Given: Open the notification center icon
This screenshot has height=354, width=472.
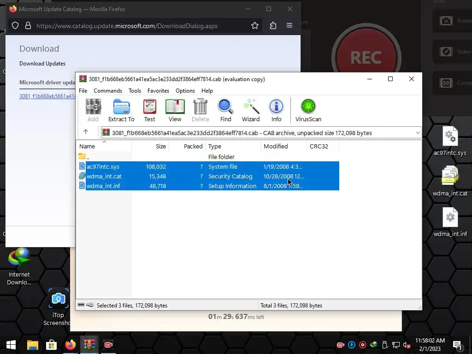Looking at the screenshot, I should 457,345.
